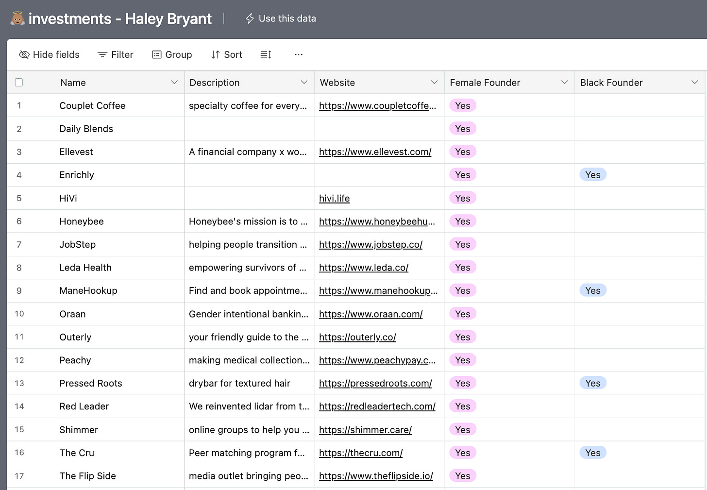Select the Oraan name cell
707x490 pixels.
tap(120, 314)
